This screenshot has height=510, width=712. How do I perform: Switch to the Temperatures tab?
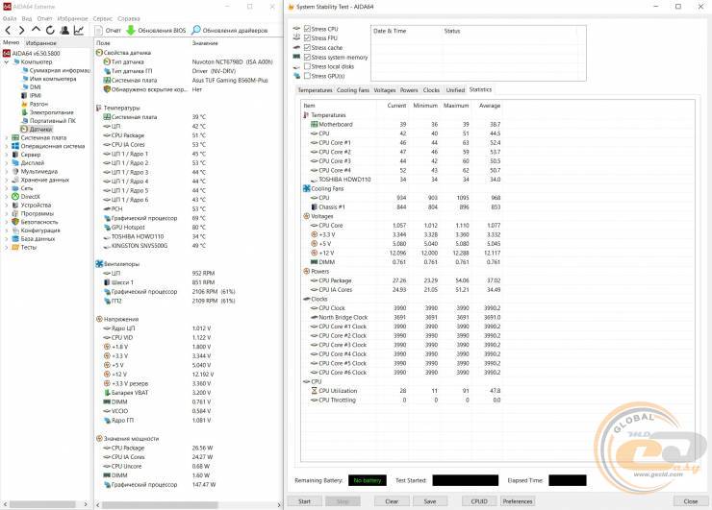tap(315, 90)
